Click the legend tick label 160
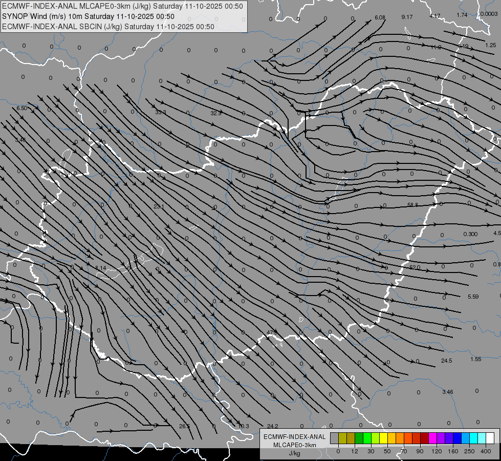This screenshot has height=461, width=501. coord(453,451)
